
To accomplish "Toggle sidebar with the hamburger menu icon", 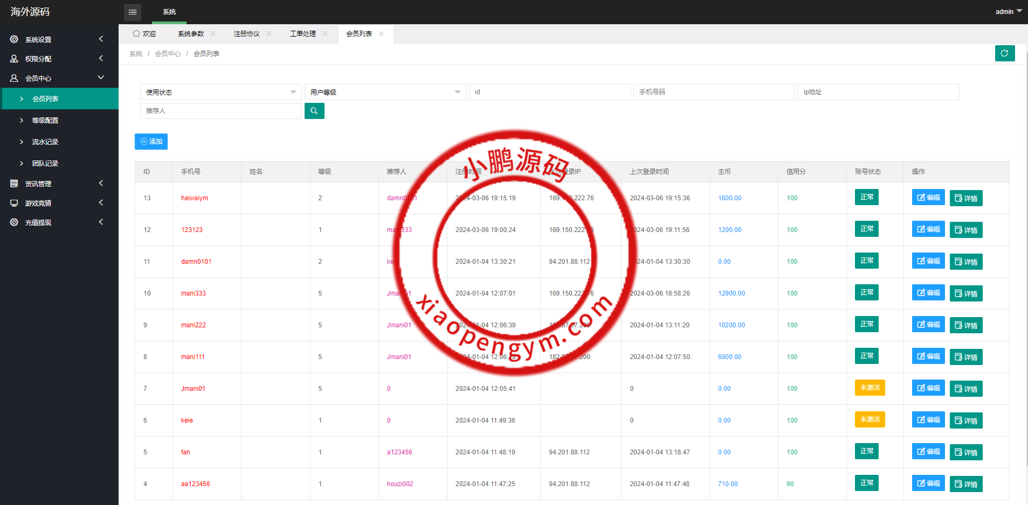I will [133, 12].
